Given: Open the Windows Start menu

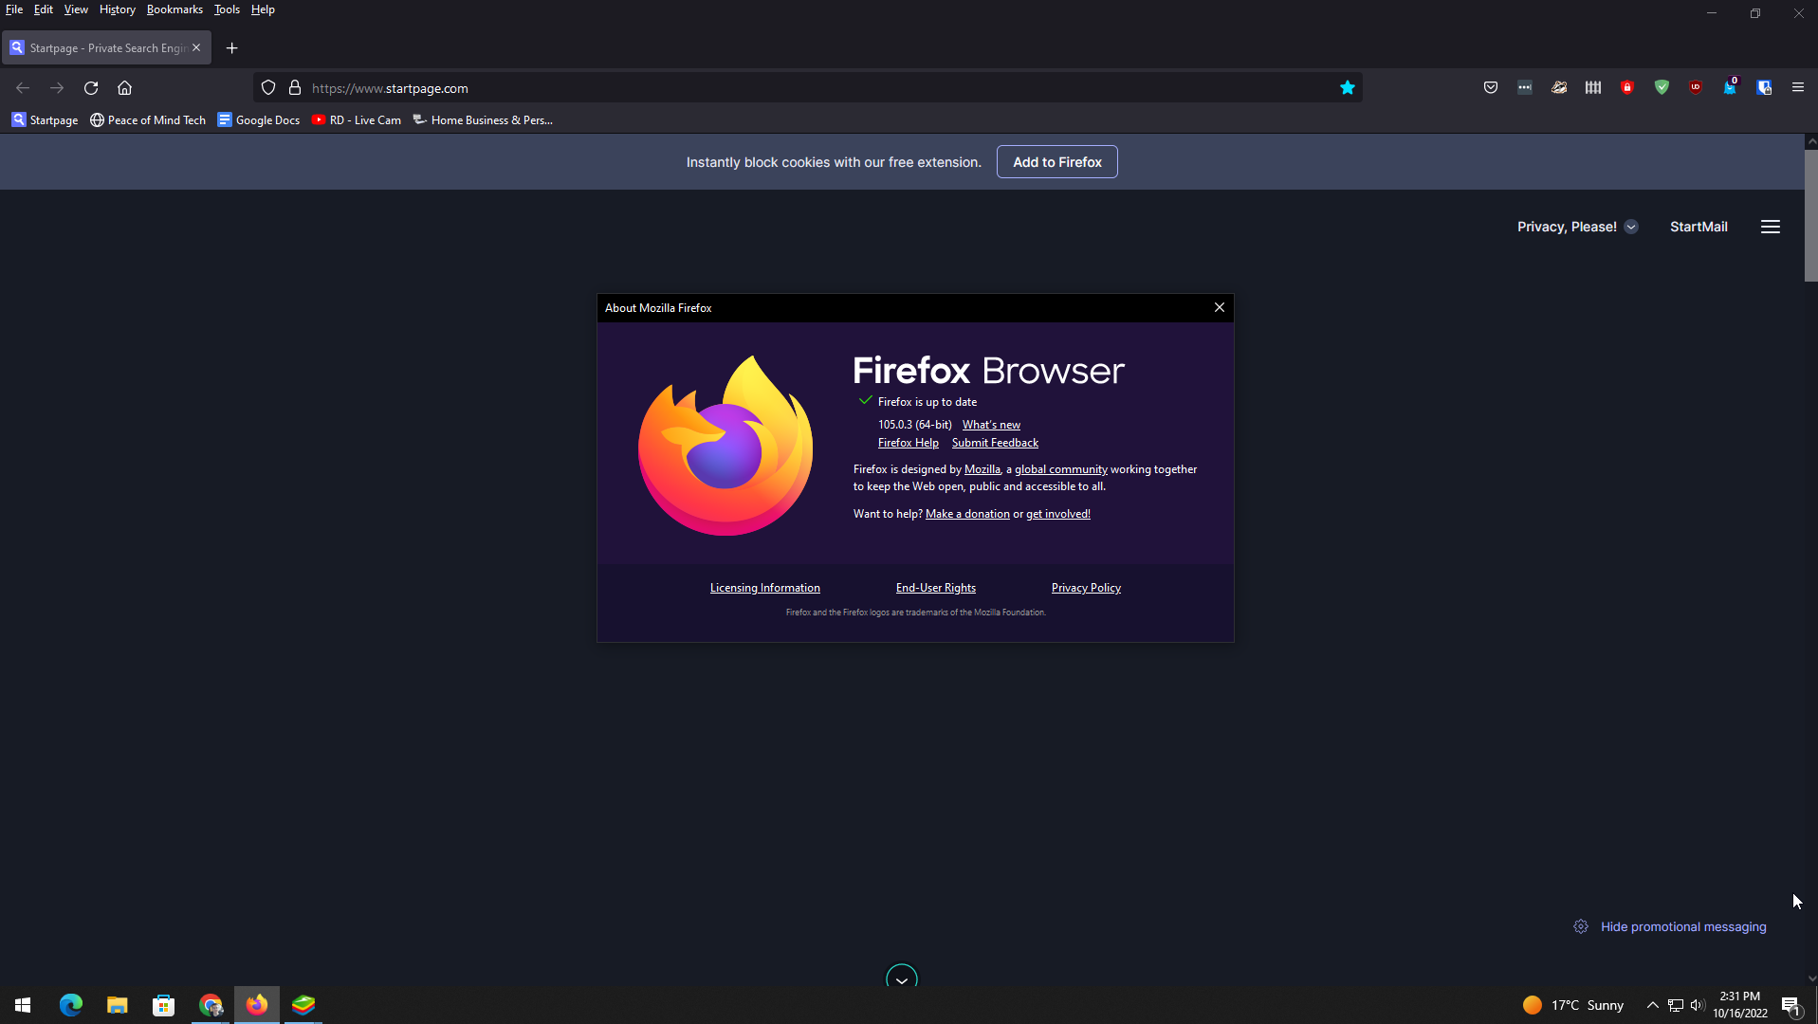Looking at the screenshot, I should [23, 1005].
